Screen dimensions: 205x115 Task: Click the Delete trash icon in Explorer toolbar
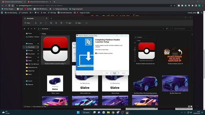[x=61, y=23]
